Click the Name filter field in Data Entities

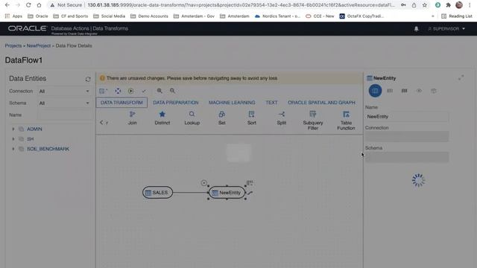[65, 115]
